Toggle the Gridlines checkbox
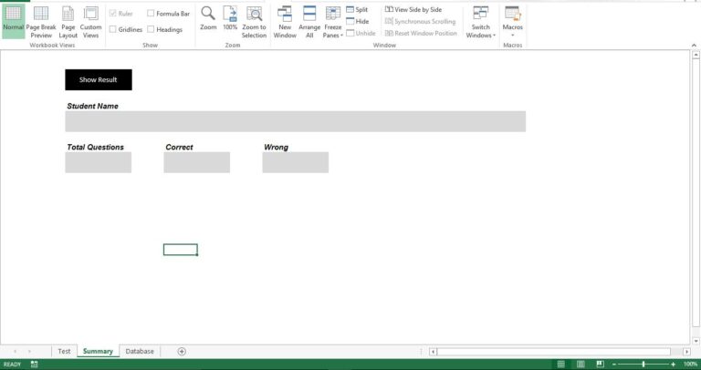Viewport: 701px width, 370px height. coord(112,29)
